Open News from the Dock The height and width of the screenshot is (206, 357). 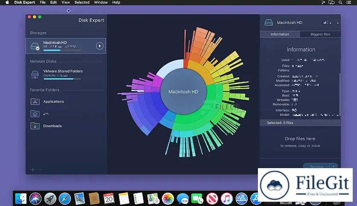(x=212, y=199)
